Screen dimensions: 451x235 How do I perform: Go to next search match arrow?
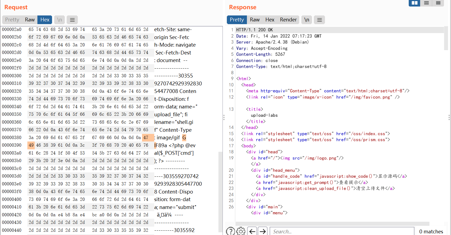click(x=263, y=231)
